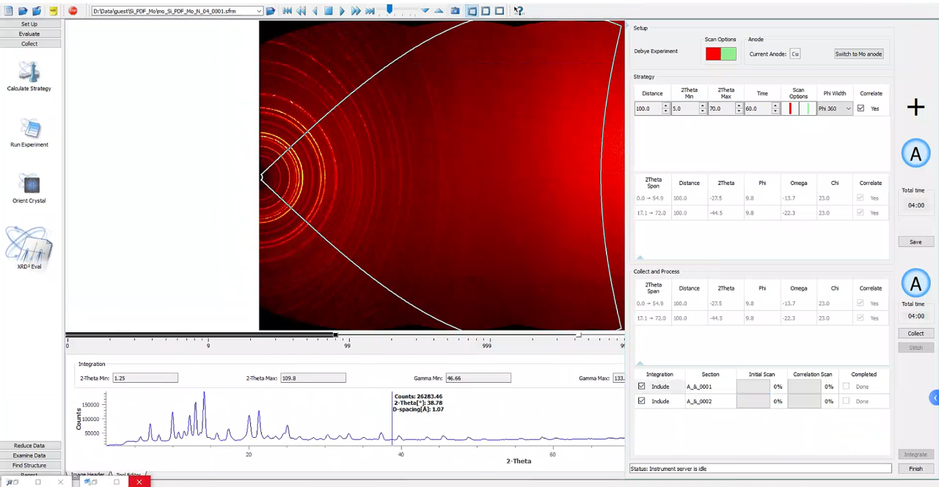This screenshot has height=487, width=939.
Task: Open the Phi Width dropdown
Action: (x=848, y=109)
